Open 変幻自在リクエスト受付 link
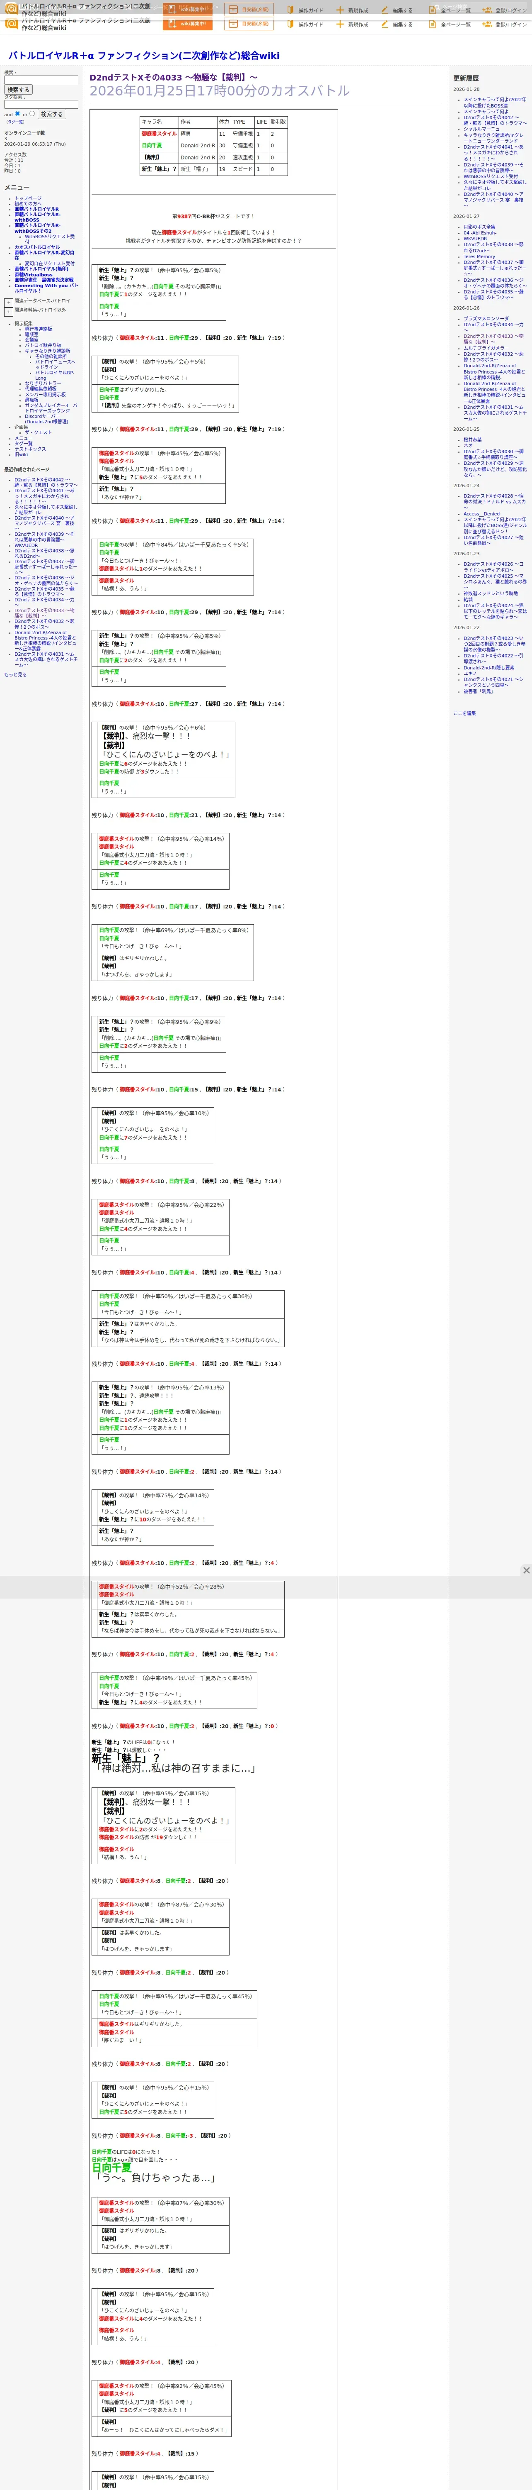The height and width of the screenshot is (2490, 532). pos(49,263)
